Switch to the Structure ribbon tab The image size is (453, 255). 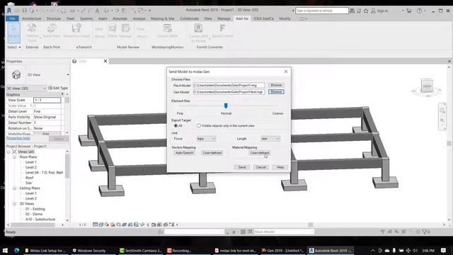tap(54, 18)
